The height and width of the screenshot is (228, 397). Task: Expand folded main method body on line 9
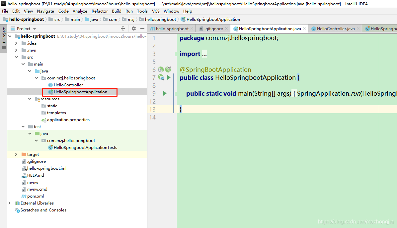click(177, 94)
